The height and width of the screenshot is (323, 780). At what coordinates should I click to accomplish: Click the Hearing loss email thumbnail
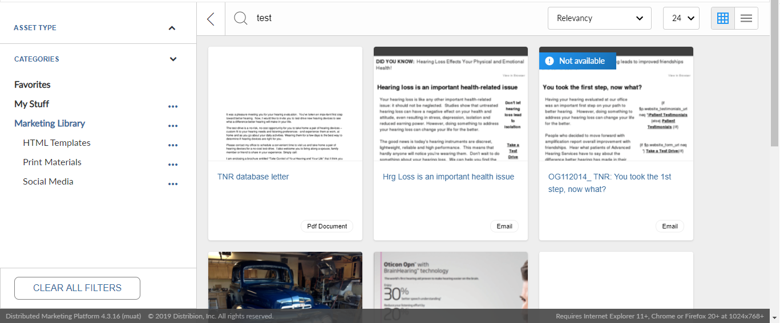tap(451, 104)
